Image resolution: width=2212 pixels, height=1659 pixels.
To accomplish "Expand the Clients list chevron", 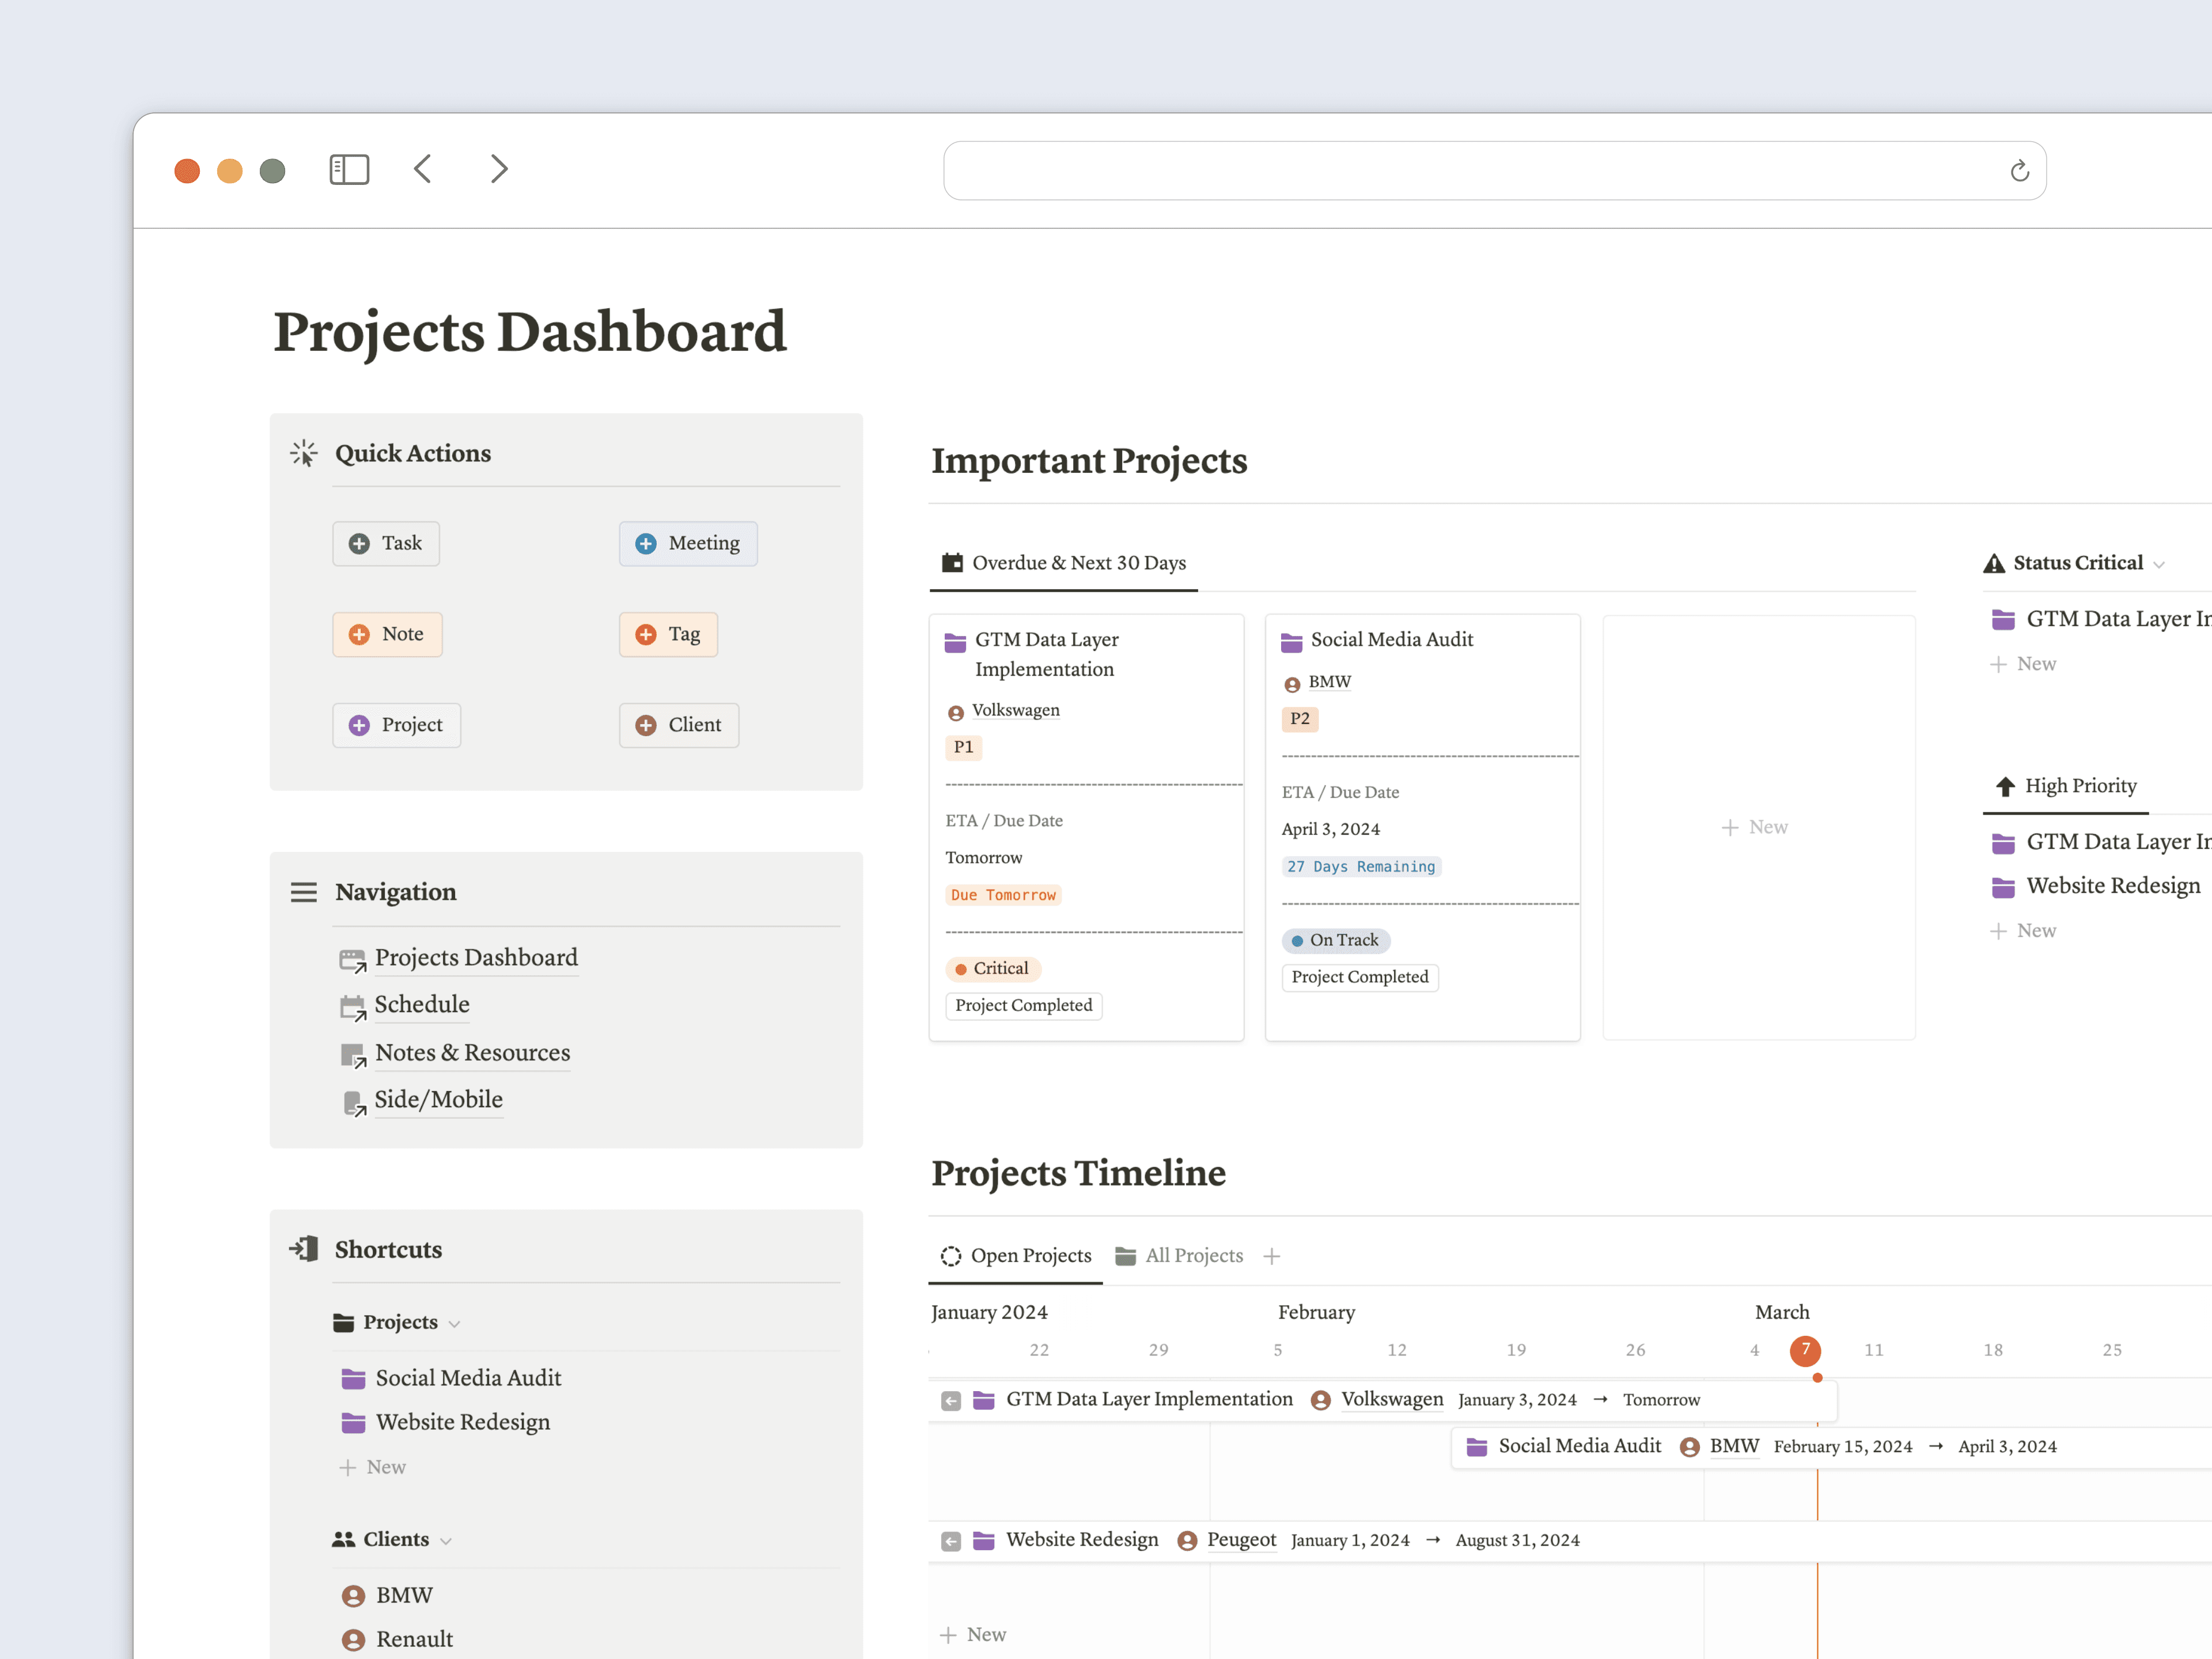I will pos(446,1541).
